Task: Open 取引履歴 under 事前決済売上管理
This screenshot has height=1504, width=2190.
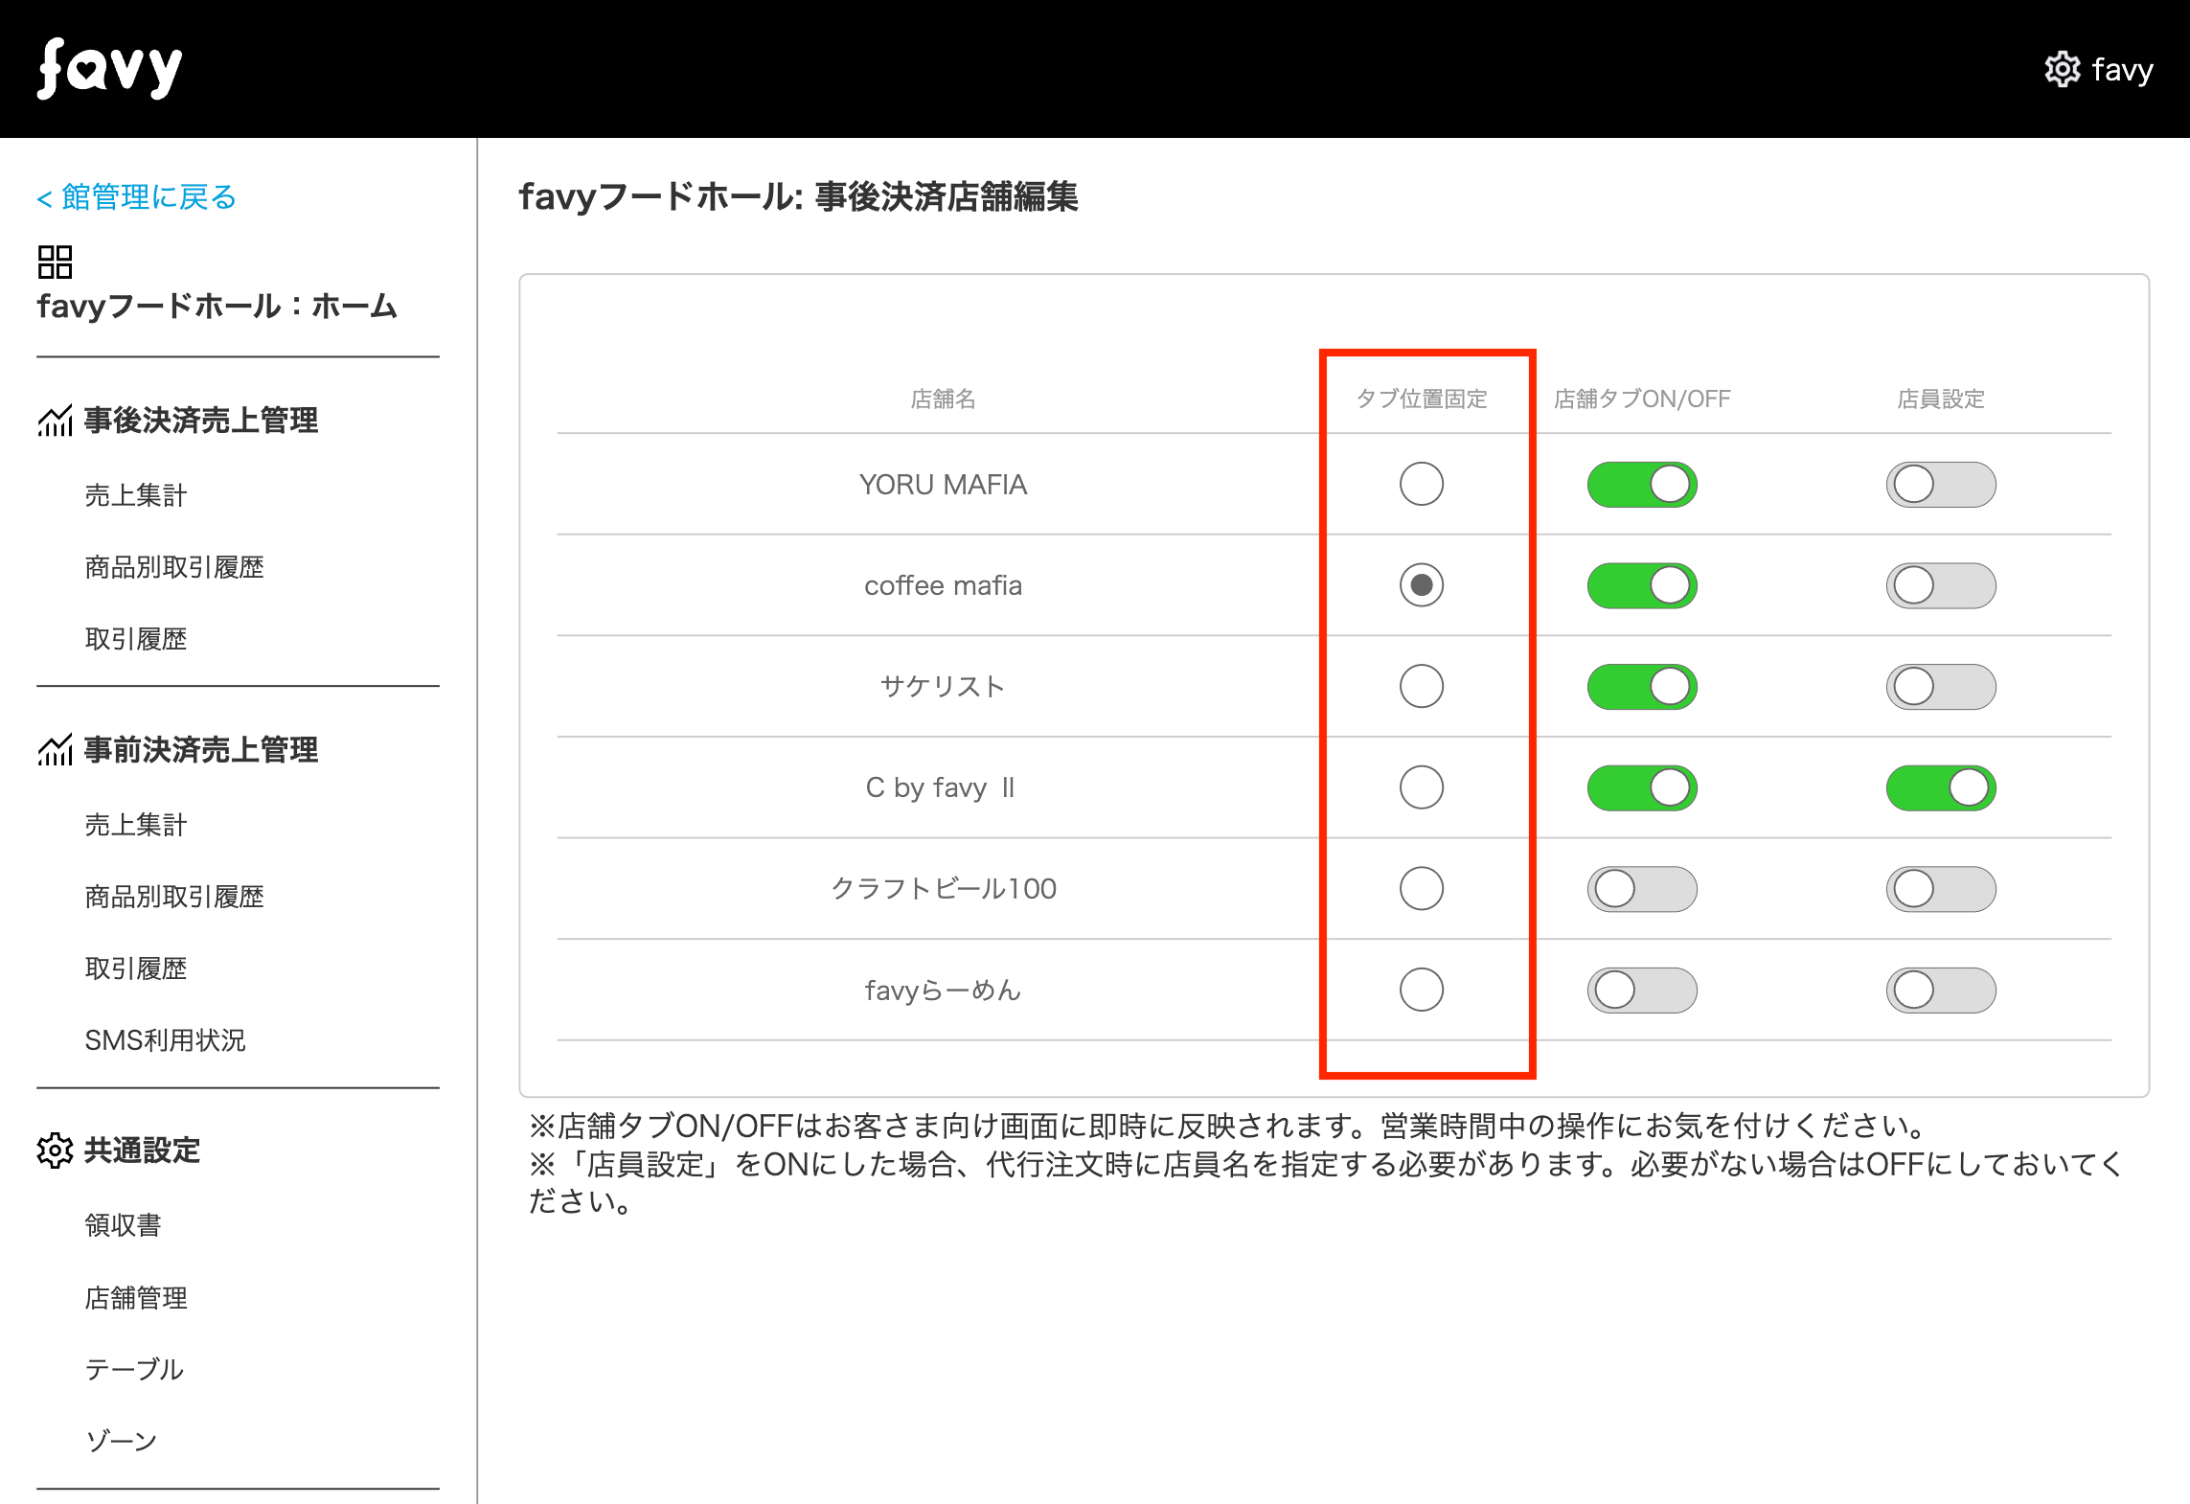Action: [136, 968]
